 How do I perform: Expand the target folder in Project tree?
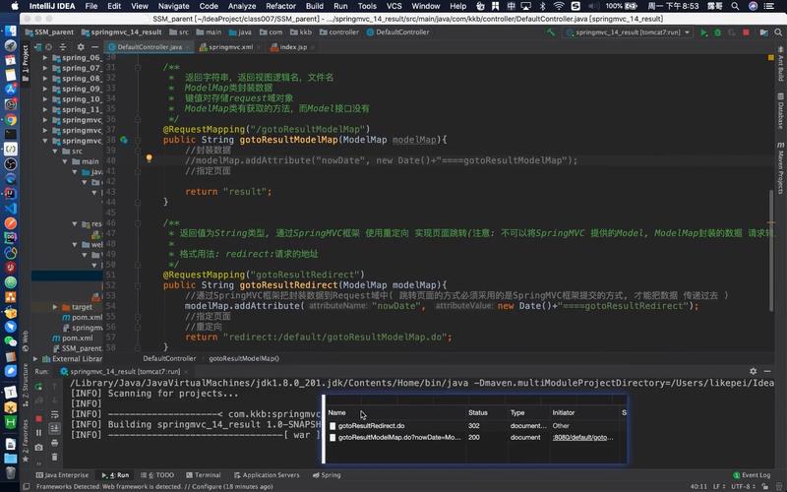(55, 307)
